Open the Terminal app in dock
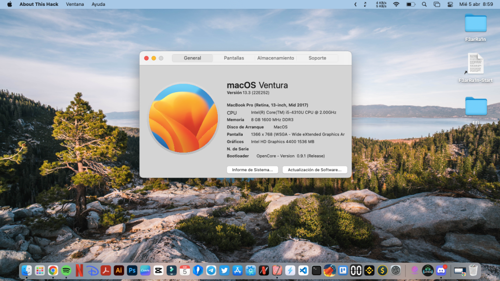 pos(316,270)
